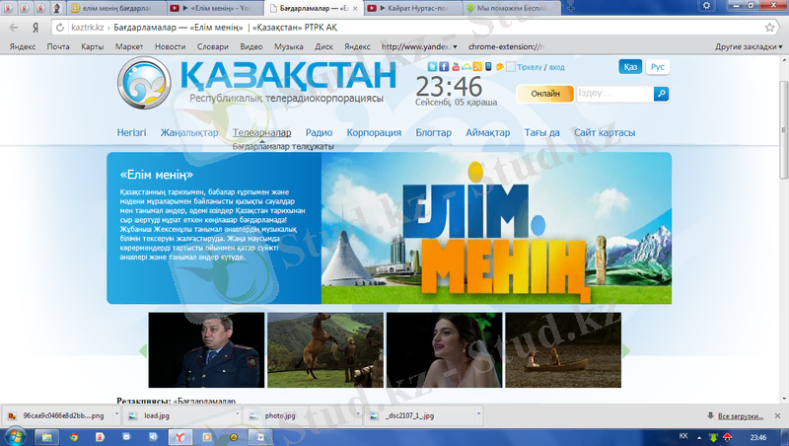The image size is (789, 446).
Task: Open dropdown arrow for photo.jpg download
Action: coord(356,415)
